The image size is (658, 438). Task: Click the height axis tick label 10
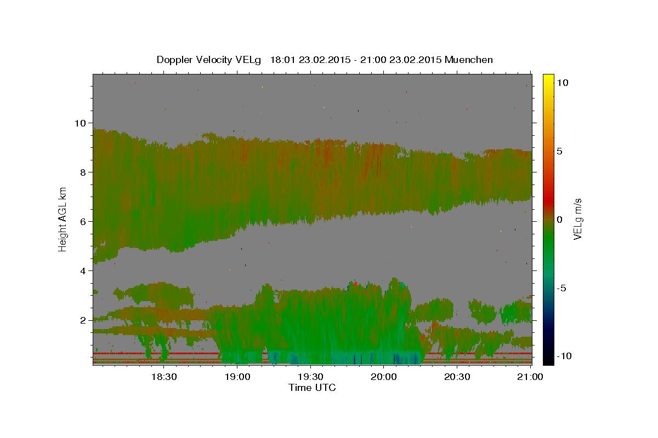click(x=80, y=123)
